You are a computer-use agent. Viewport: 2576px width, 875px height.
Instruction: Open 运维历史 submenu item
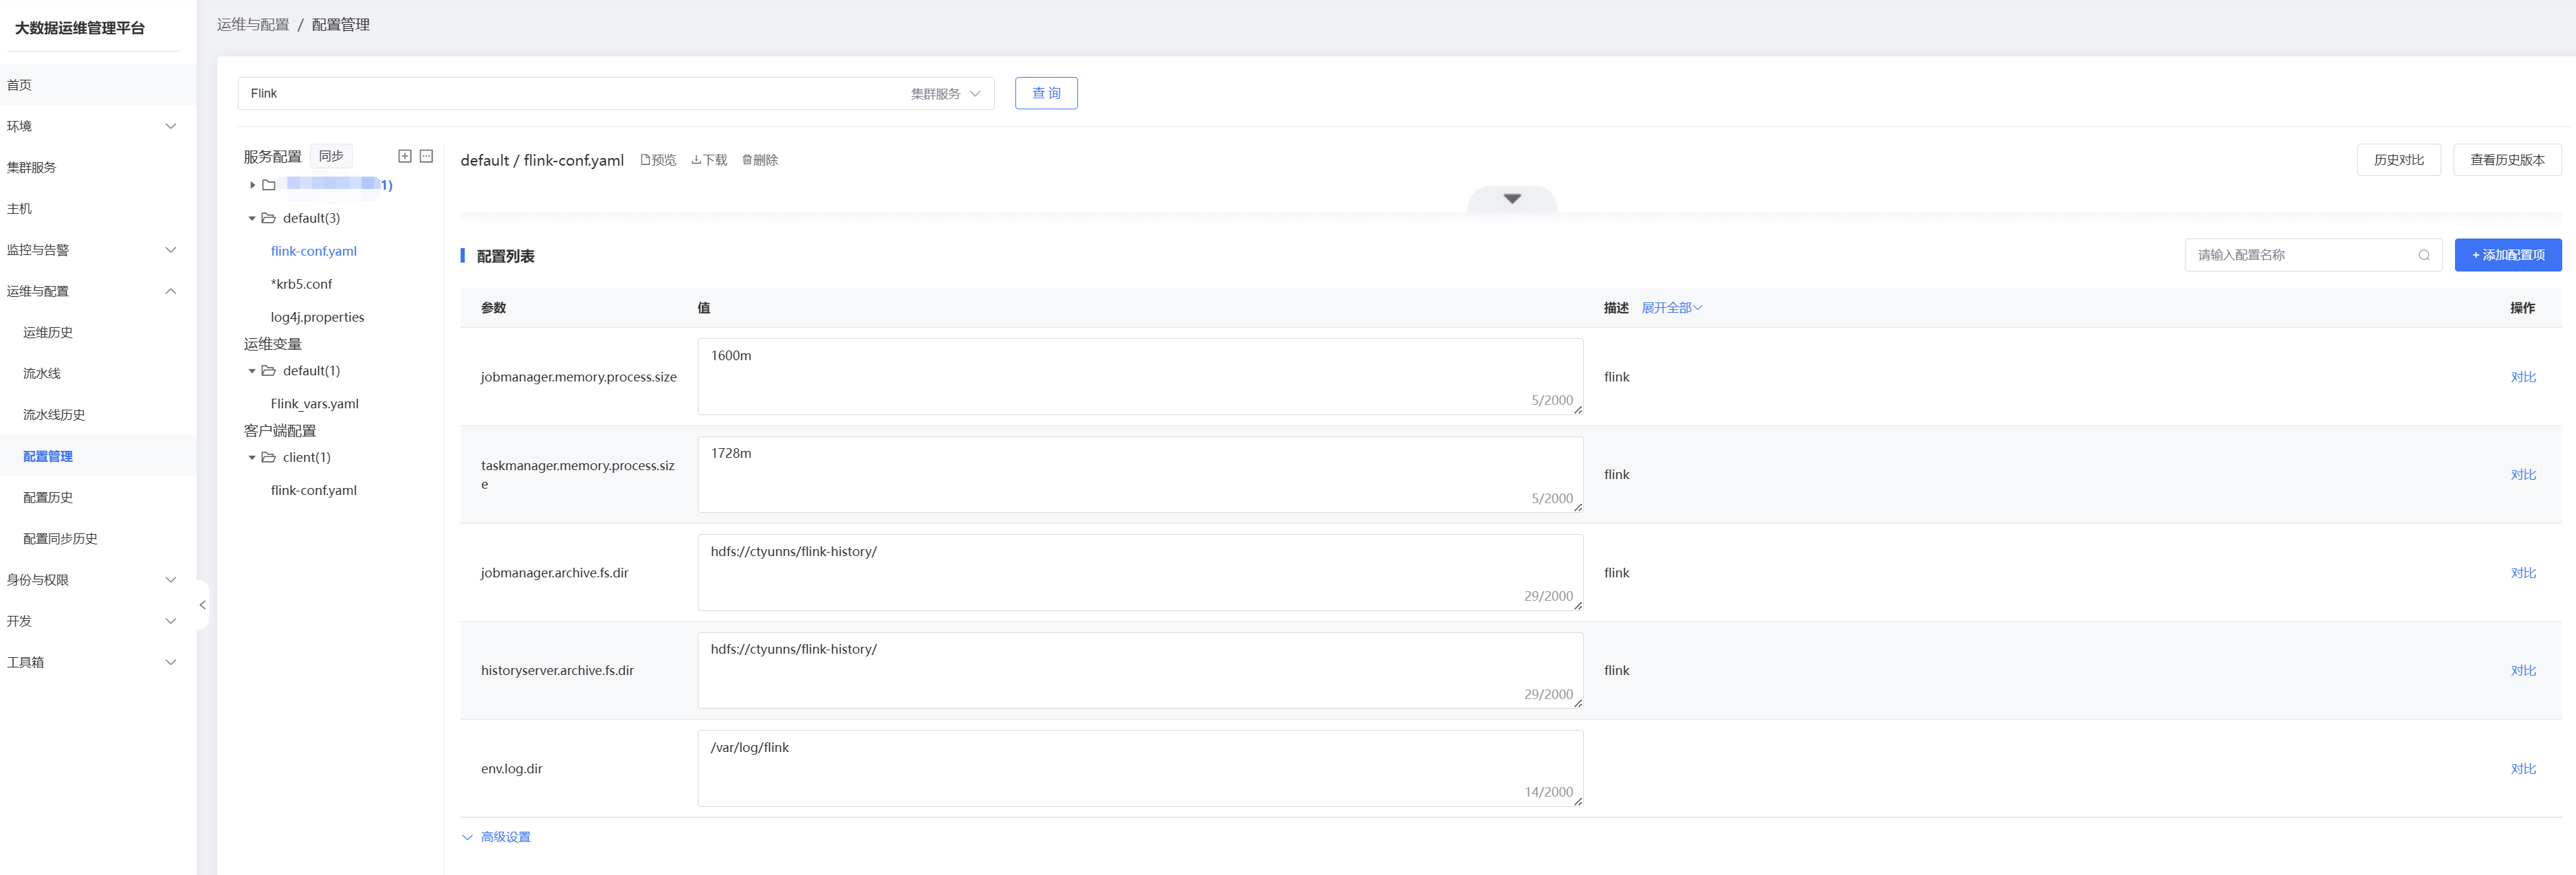[98, 332]
